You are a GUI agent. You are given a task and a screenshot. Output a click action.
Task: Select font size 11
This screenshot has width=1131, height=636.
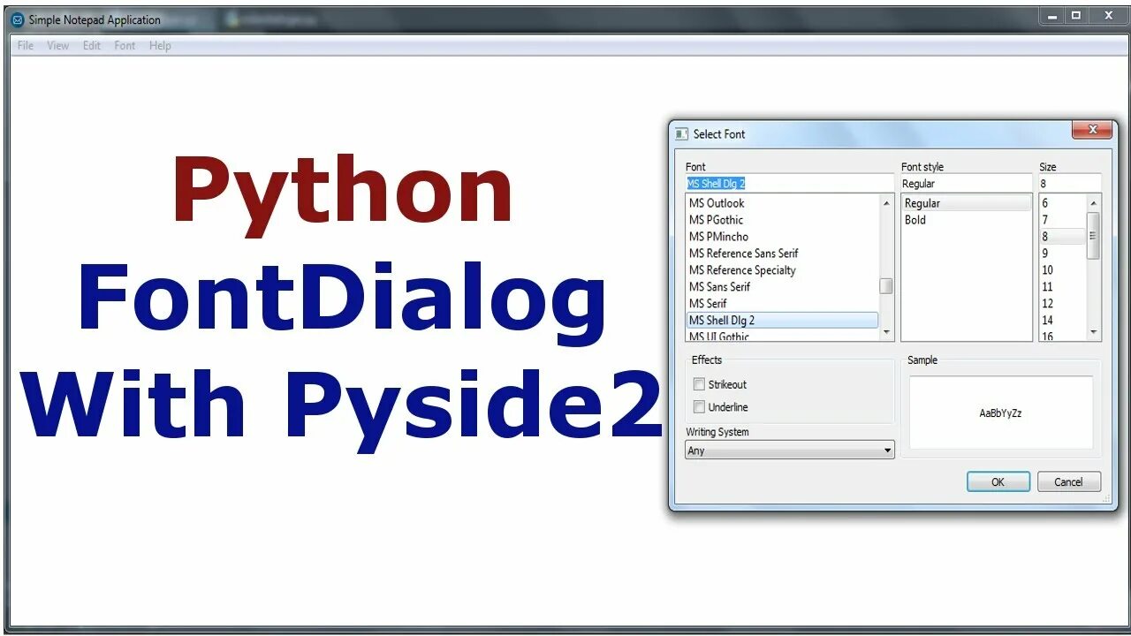click(1062, 287)
